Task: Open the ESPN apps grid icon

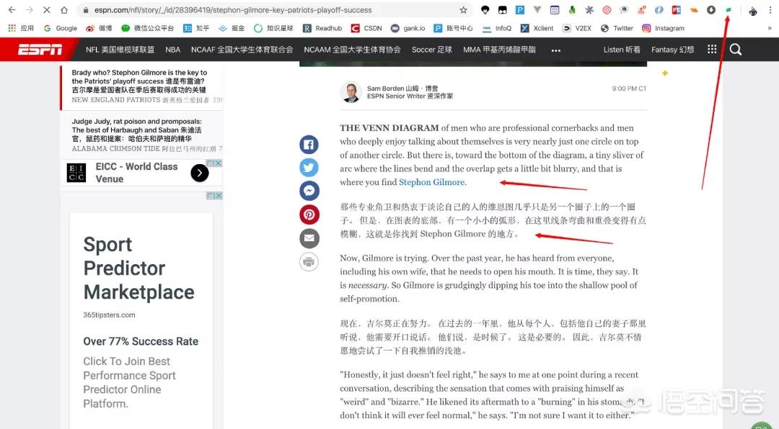Action: (x=711, y=50)
